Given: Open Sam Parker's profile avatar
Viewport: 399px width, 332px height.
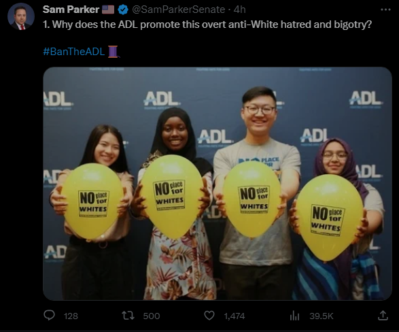Looking at the screenshot, I should [21, 16].
